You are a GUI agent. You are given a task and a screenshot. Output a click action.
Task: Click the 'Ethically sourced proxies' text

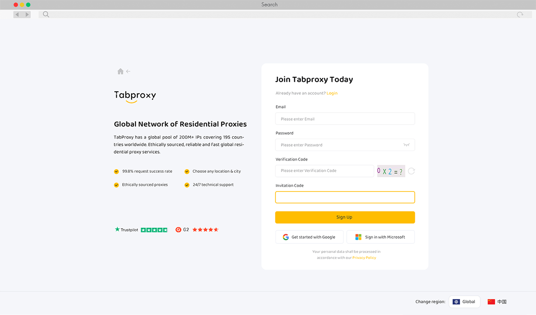(145, 185)
